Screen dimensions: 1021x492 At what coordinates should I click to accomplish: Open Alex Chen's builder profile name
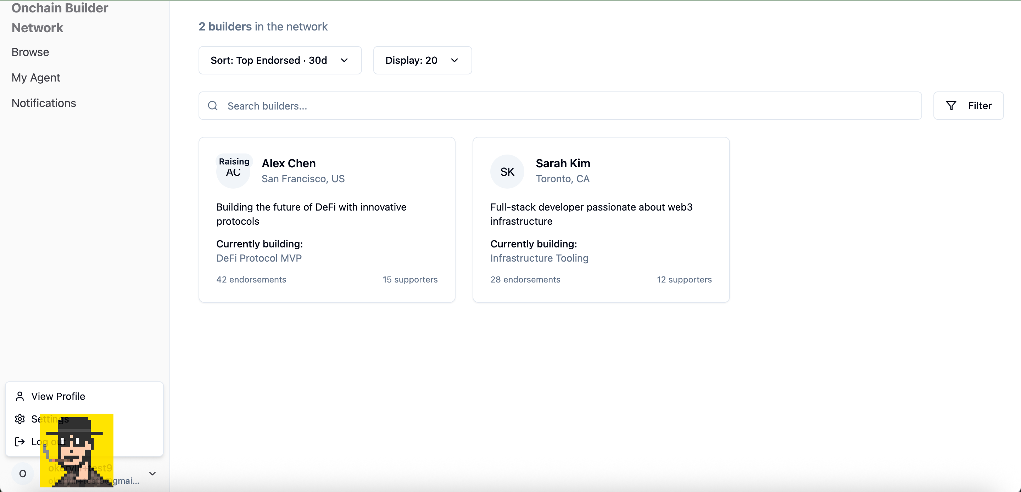coord(289,163)
